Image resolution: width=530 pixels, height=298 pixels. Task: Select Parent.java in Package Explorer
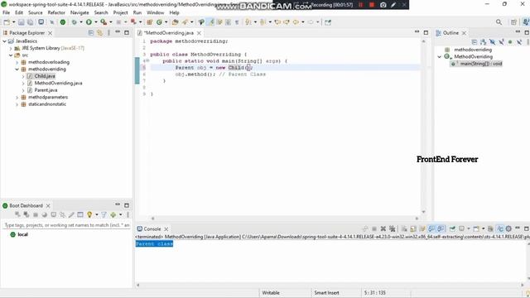click(x=46, y=90)
